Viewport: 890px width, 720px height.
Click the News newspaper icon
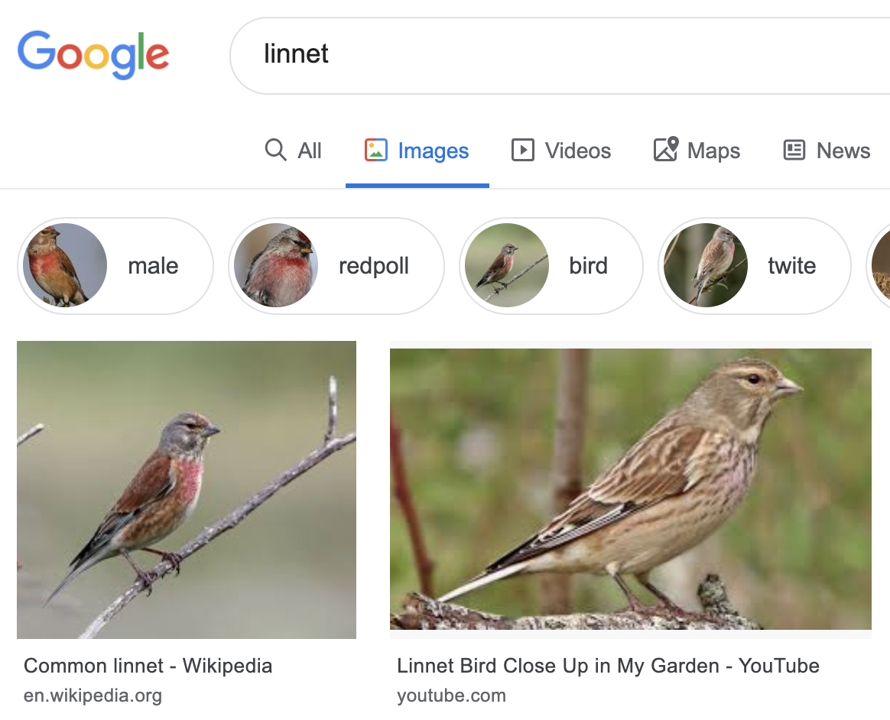click(x=794, y=150)
